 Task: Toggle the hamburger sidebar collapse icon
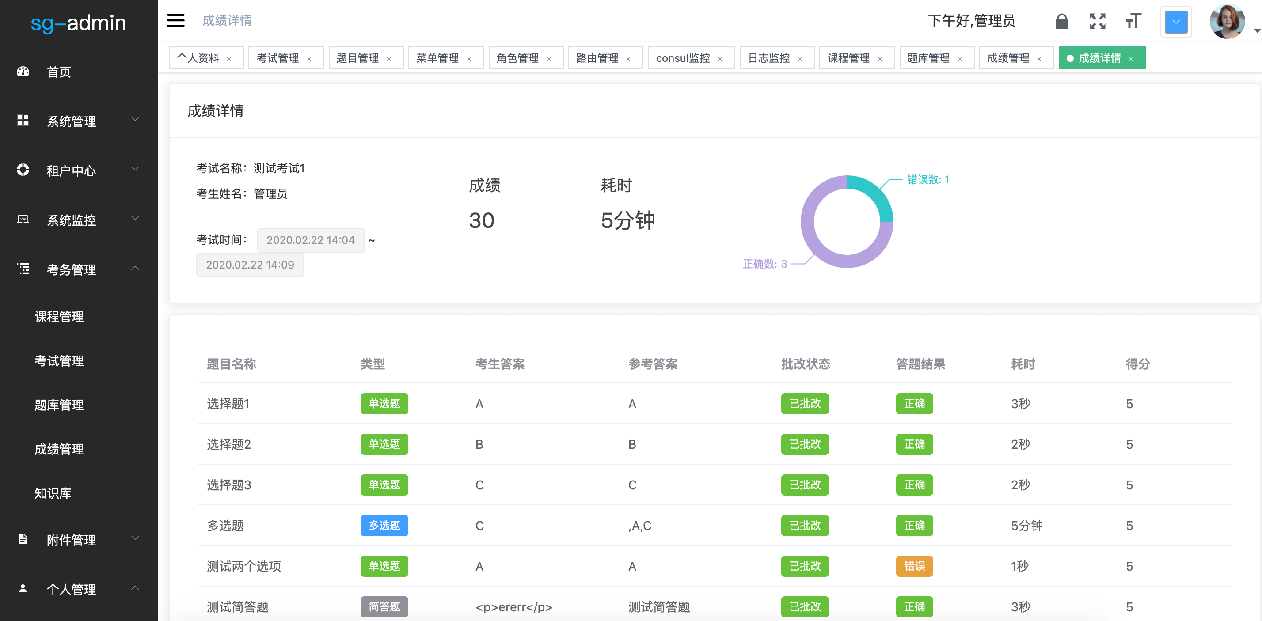[175, 21]
